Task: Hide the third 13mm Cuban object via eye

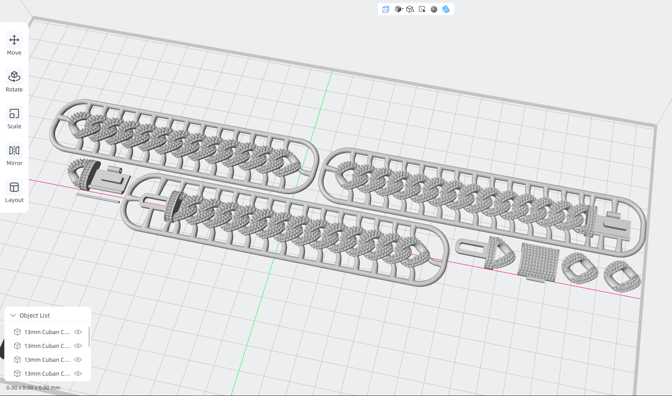Action: 78,360
